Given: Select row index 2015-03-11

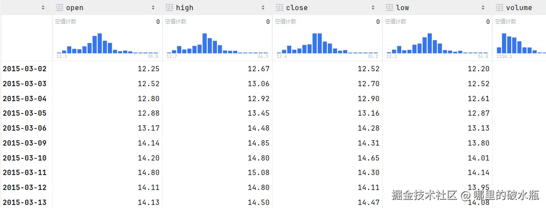Looking at the screenshot, I should click(25, 172).
